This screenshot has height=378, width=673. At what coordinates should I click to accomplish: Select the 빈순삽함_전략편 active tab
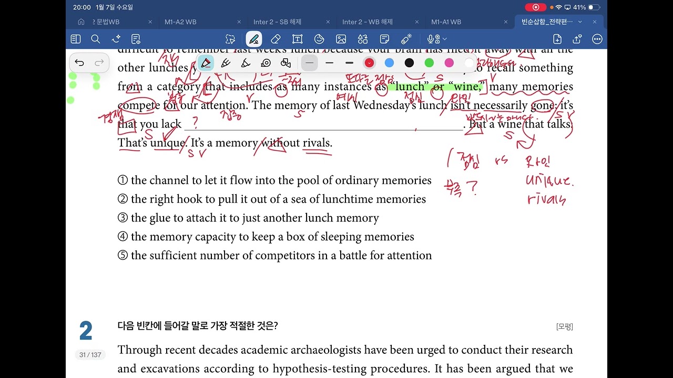(x=546, y=22)
